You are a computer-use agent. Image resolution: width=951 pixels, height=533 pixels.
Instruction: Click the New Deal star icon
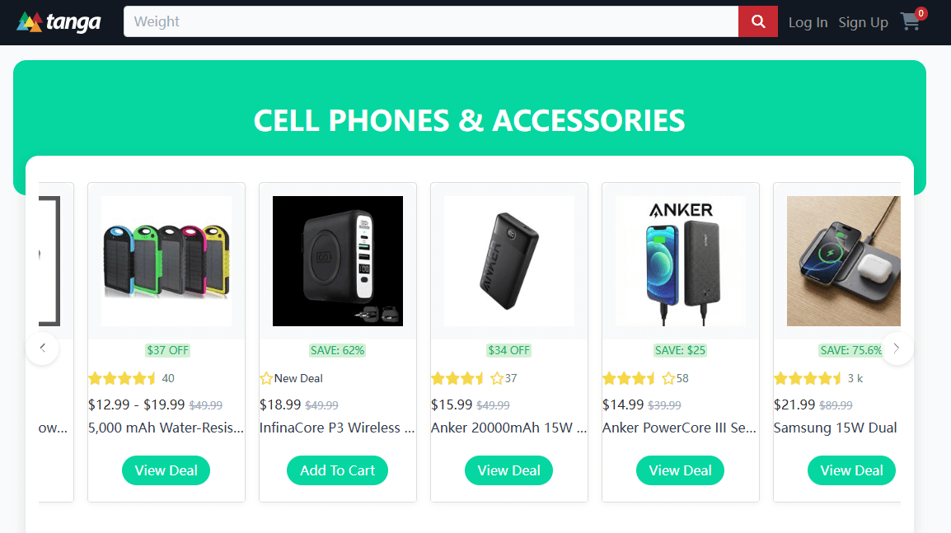pyautogui.click(x=266, y=379)
